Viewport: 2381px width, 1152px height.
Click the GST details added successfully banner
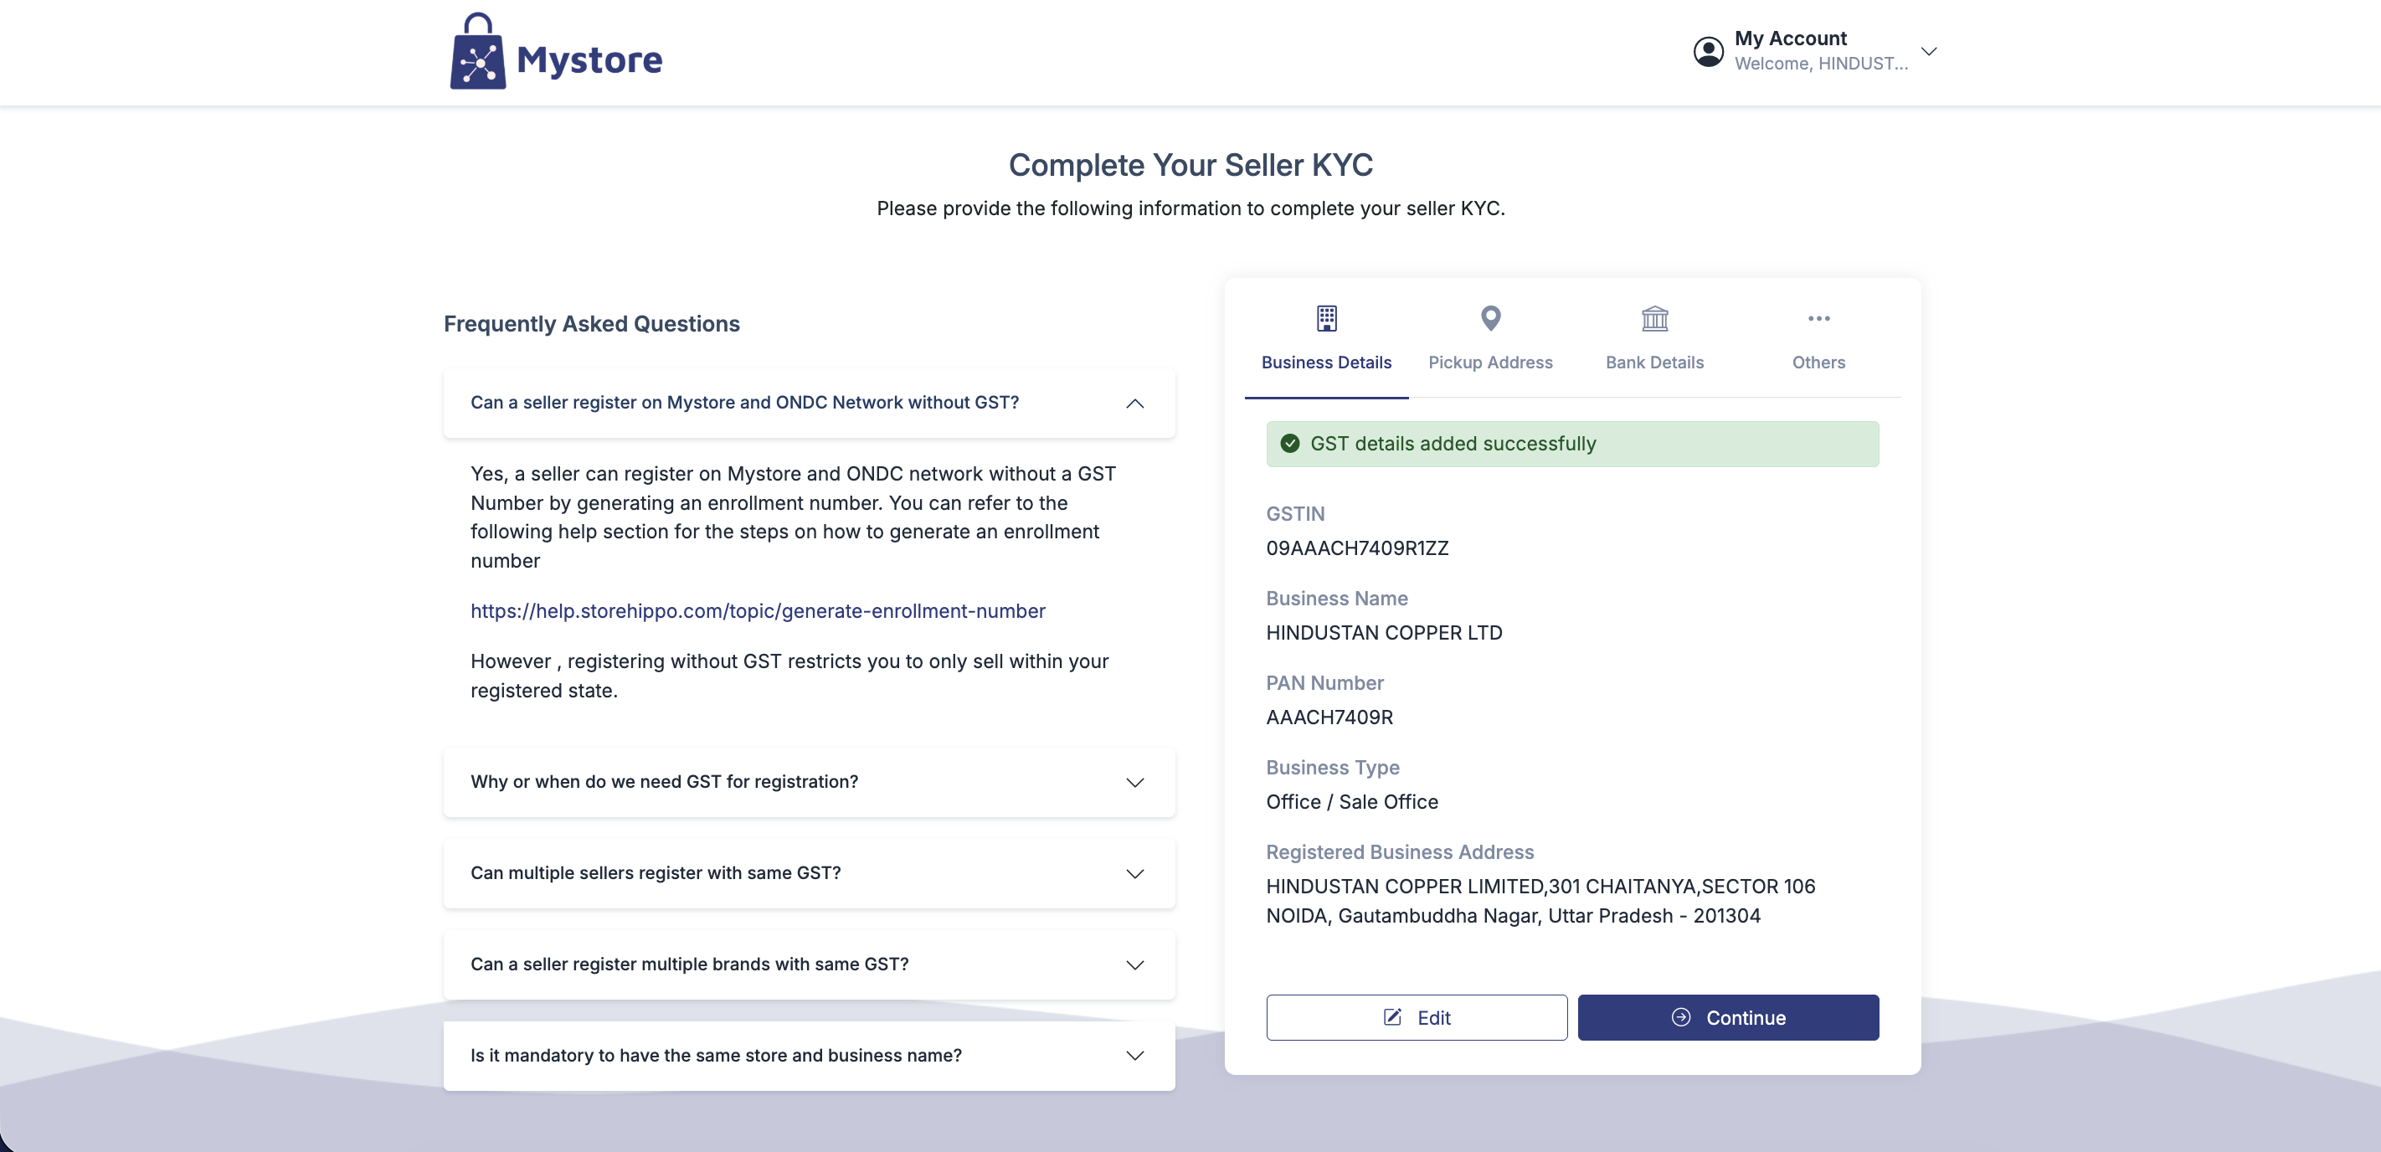coord(1571,444)
